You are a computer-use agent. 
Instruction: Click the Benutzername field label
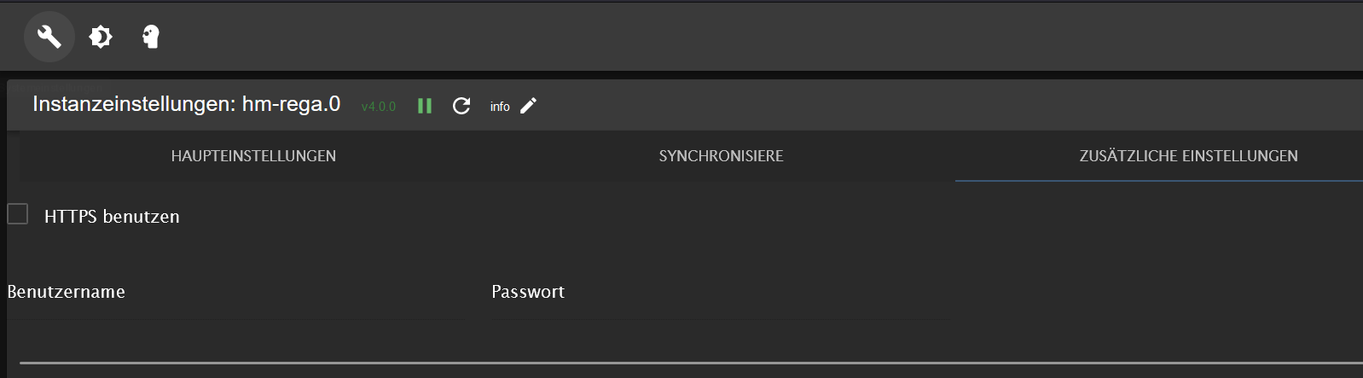point(67,292)
